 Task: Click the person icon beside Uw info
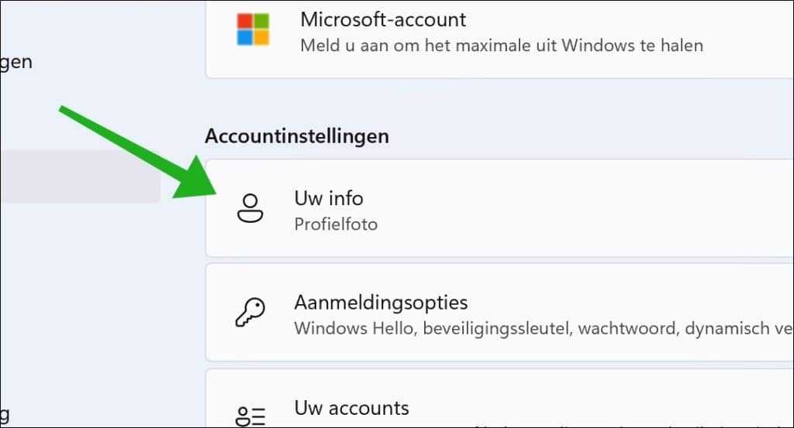(x=250, y=208)
